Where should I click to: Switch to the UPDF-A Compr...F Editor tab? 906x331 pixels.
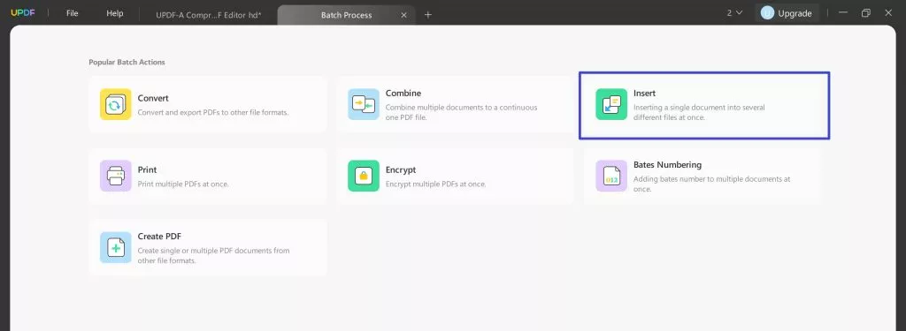(x=208, y=15)
